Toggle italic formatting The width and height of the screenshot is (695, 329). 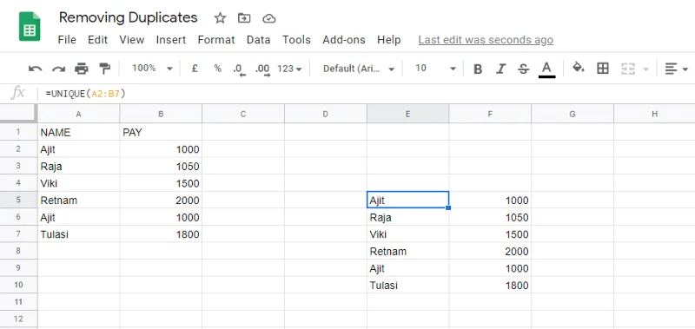point(501,69)
